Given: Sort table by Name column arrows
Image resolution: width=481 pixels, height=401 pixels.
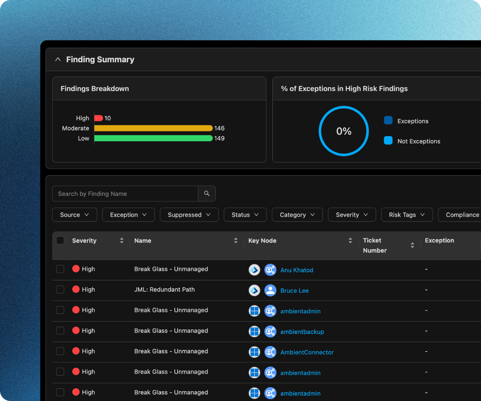Looking at the screenshot, I should (235, 240).
